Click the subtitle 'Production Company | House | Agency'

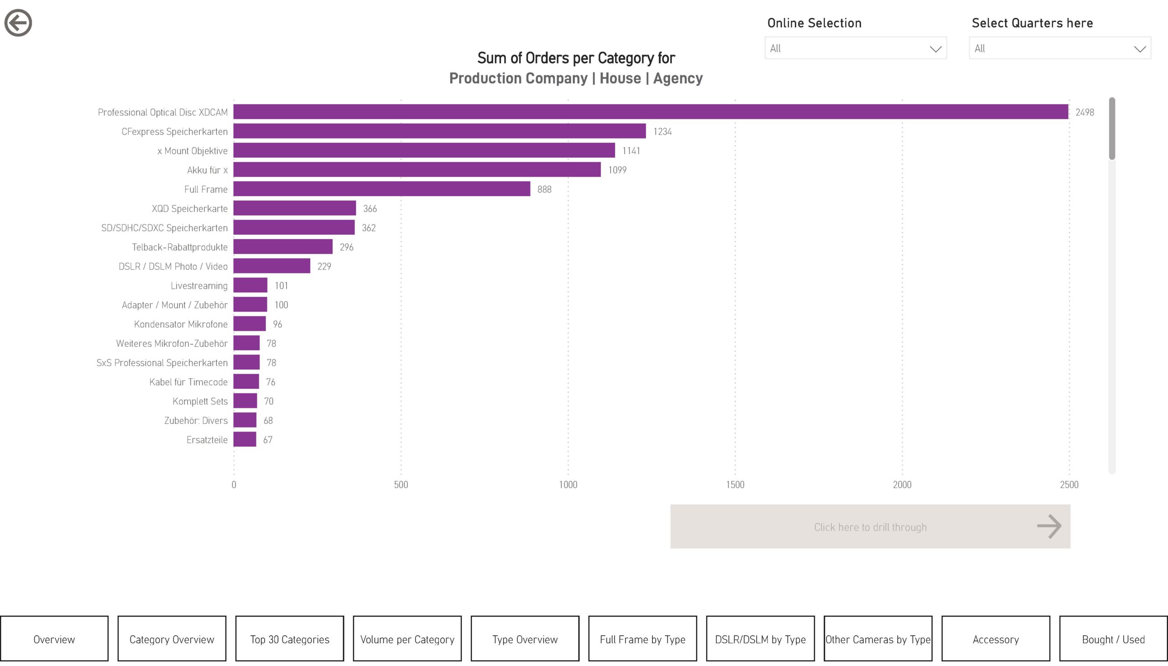tap(576, 78)
